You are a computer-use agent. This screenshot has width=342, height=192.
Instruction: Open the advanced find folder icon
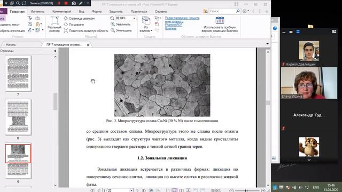(205, 11)
